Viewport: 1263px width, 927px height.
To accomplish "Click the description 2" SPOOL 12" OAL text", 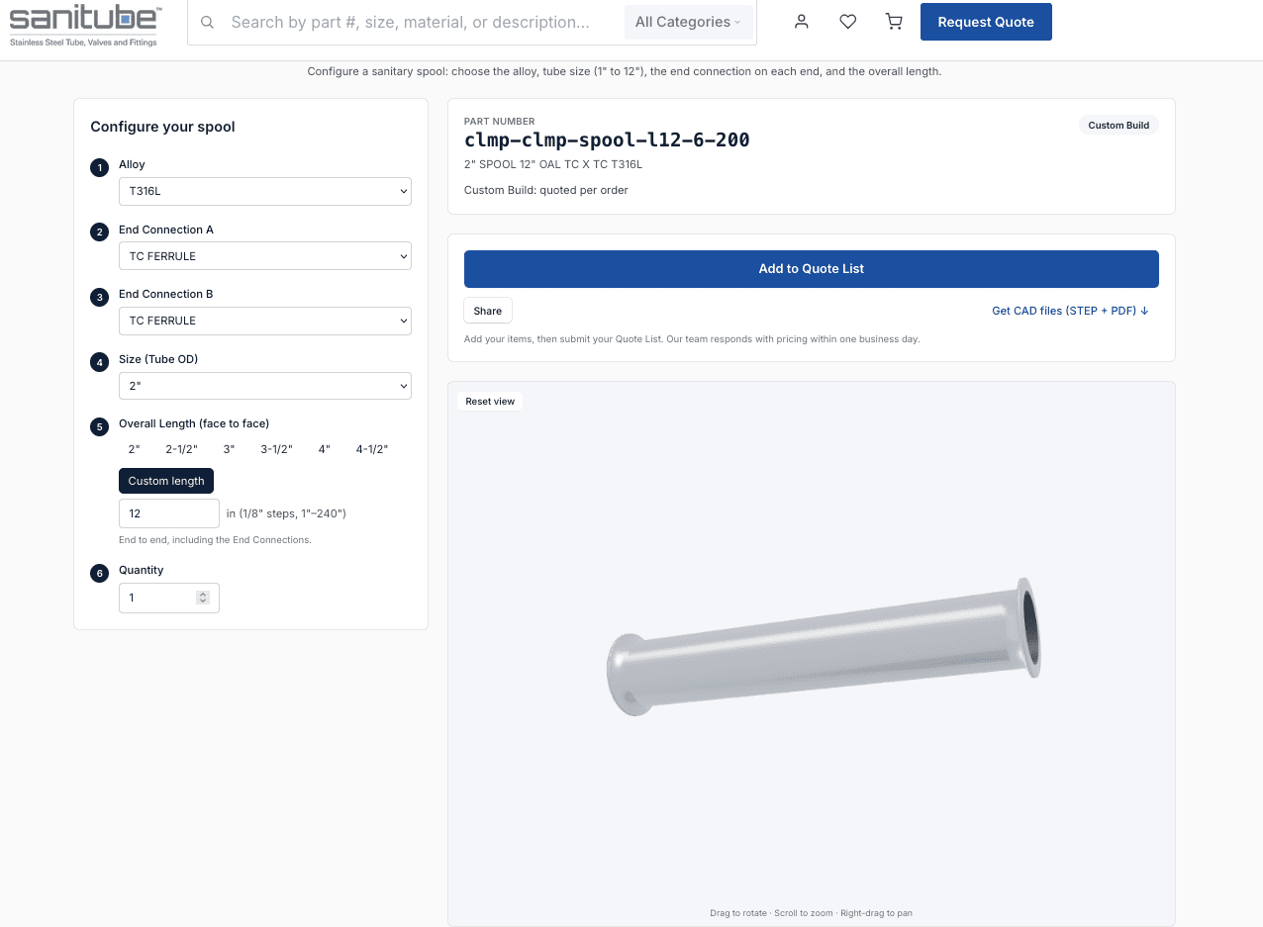I will coord(553,164).
